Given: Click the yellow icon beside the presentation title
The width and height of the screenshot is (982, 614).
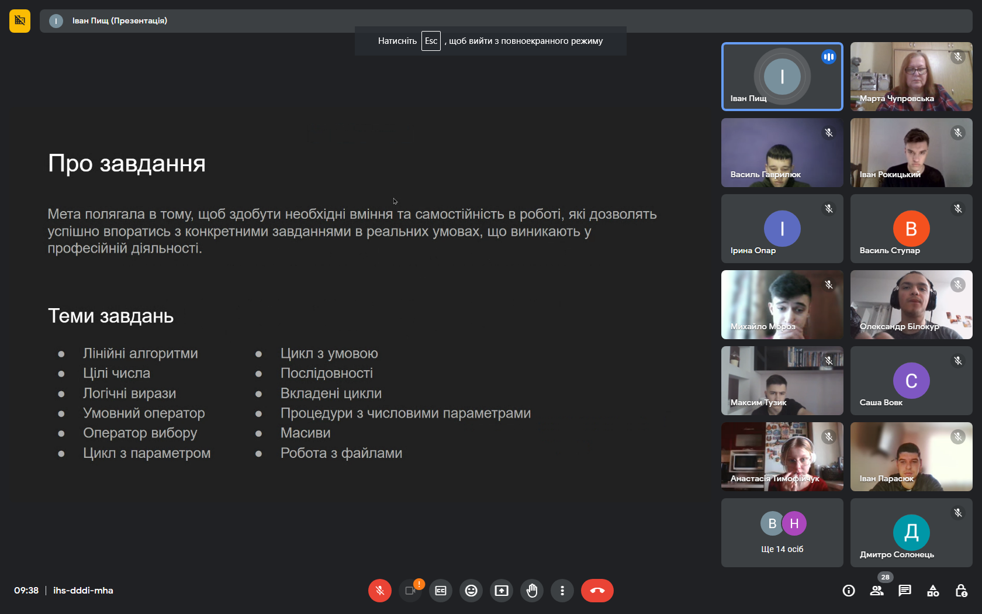Looking at the screenshot, I should pyautogui.click(x=20, y=21).
